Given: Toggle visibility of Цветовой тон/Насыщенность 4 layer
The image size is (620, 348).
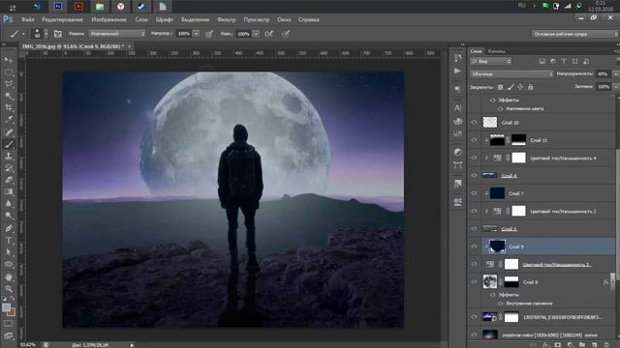Looking at the screenshot, I should (474, 158).
